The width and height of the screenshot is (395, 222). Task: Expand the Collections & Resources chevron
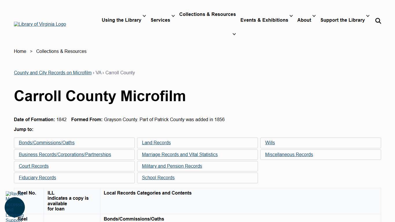click(x=234, y=34)
